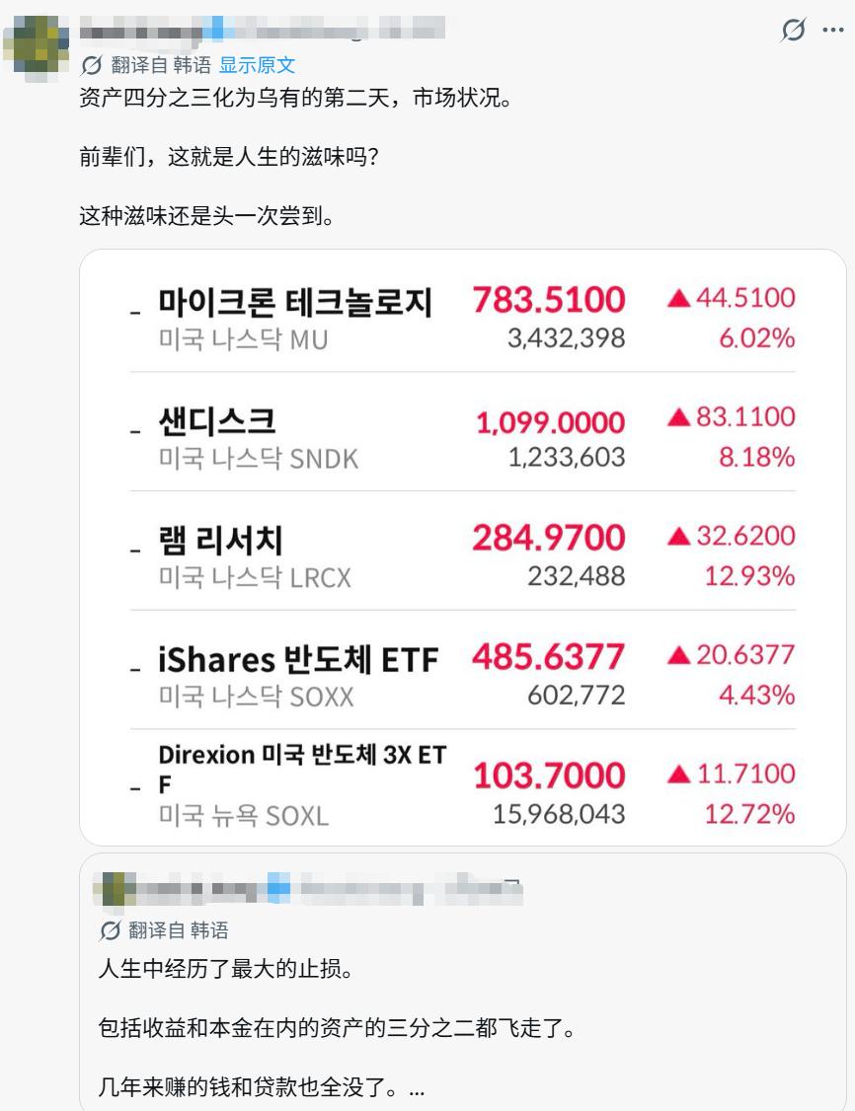Click the Grok slash icon at top right

pos(794,30)
